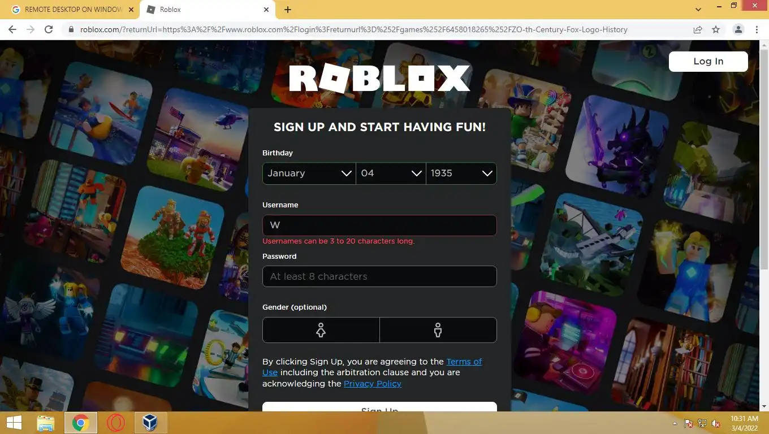Viewport: 769px width, 434px height.
Task: Go forward in Chrome
Action: 31,29
